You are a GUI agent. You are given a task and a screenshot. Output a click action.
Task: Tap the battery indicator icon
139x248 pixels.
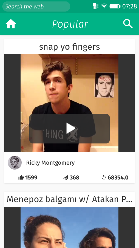click(115, 6)
